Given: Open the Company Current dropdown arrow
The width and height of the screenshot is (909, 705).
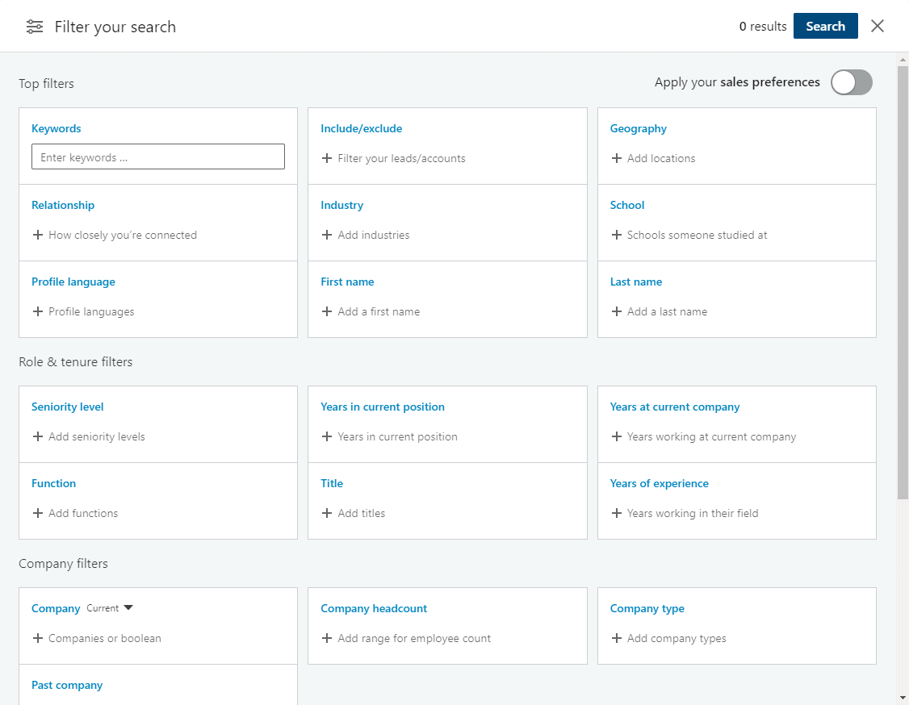Looking at the screenshot, I should pyautogui.click(x=128, y=607).
